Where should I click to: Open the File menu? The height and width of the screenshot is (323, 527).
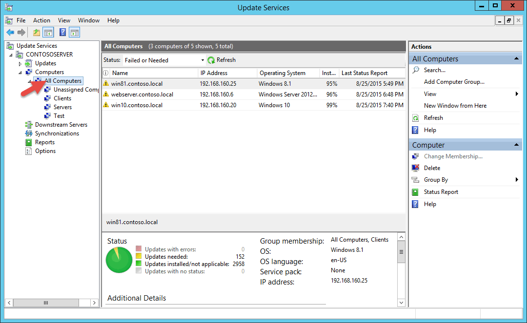point(21,20)
